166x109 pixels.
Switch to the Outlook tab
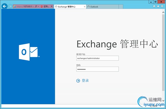coord(102,7)
